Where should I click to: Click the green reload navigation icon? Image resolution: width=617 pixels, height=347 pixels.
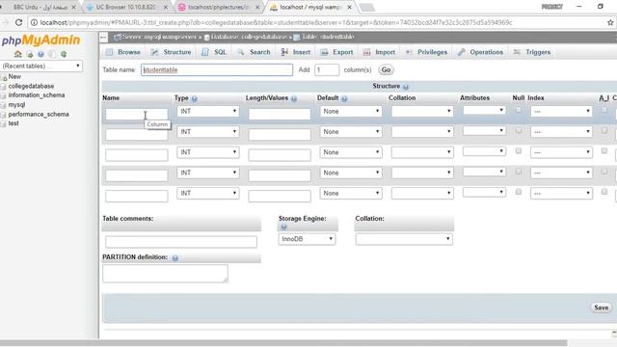click(x=64, y=54)
